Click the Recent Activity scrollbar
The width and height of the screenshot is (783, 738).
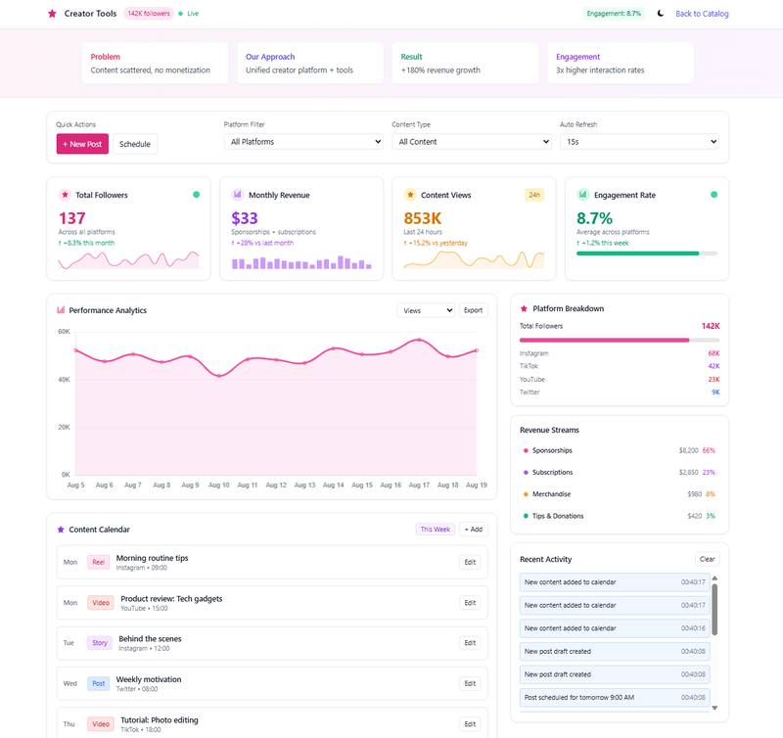[714, 609]
